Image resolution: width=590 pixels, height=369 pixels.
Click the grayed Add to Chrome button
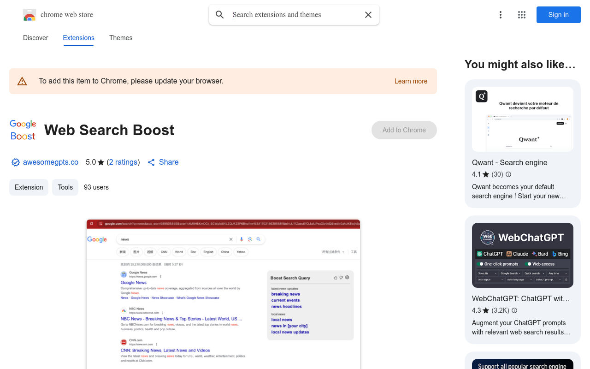404,130
